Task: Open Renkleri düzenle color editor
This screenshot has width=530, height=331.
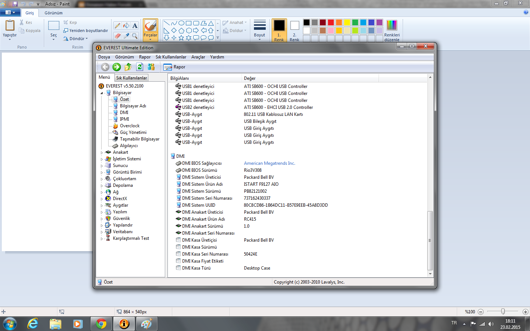Action: tap(392, 31)
